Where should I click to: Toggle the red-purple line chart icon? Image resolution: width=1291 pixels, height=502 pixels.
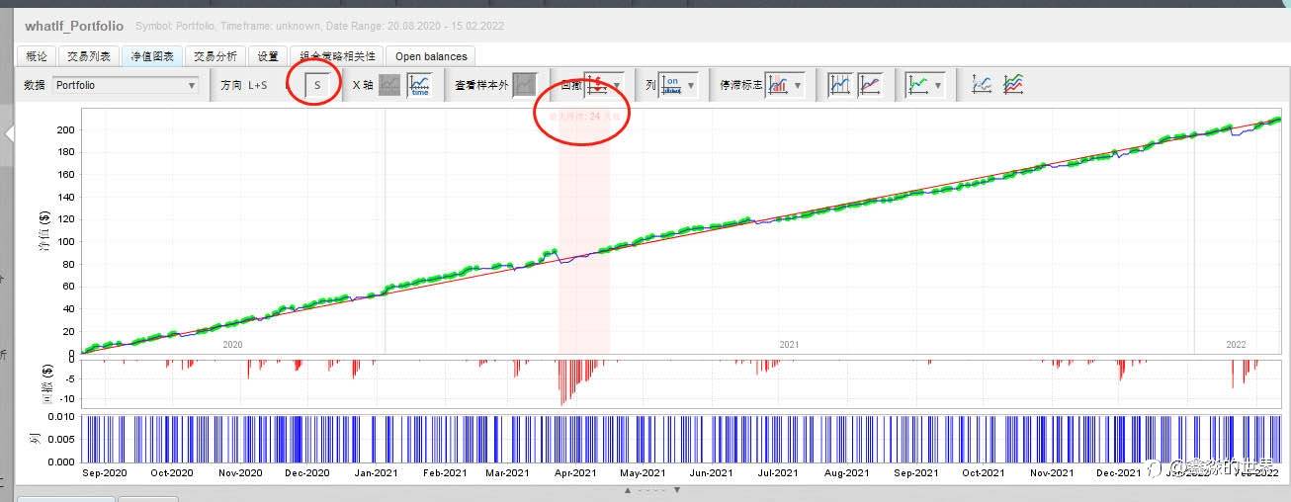click(x=870, y=85)
